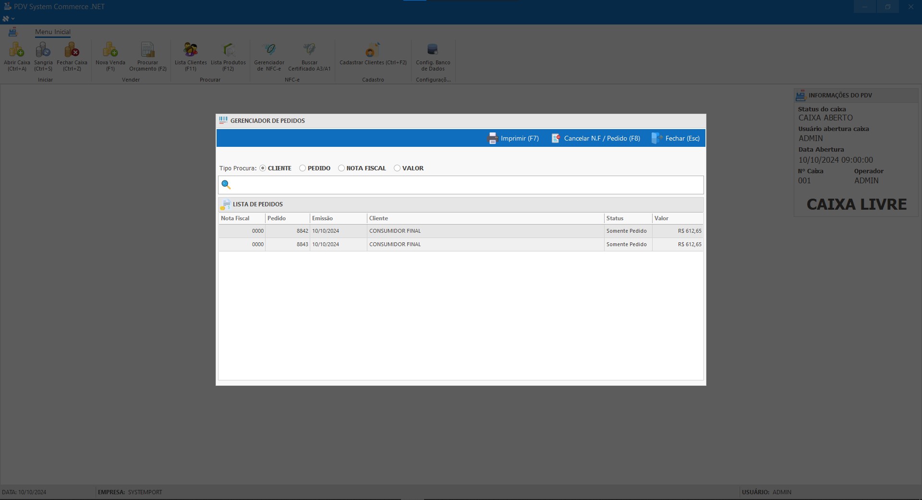Choose the CLIENTE search type

tap(263, 168)
